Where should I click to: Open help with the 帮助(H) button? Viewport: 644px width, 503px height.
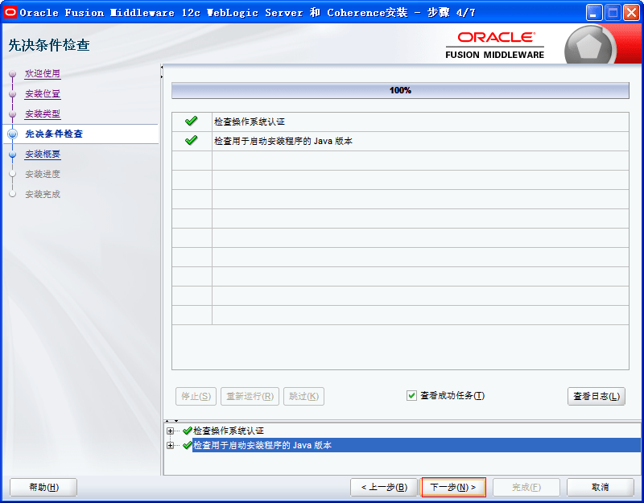pyautogui.click(x=43, y=488)
